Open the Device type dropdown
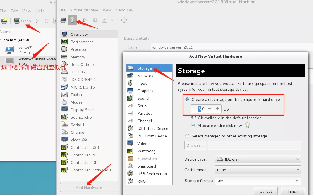Screen dimensions: 314x196 pyautogui.click(x=258, y=159)
